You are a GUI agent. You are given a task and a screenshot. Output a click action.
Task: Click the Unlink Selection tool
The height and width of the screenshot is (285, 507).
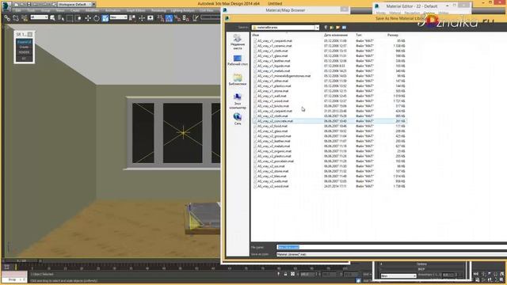[x=16, y=18]
